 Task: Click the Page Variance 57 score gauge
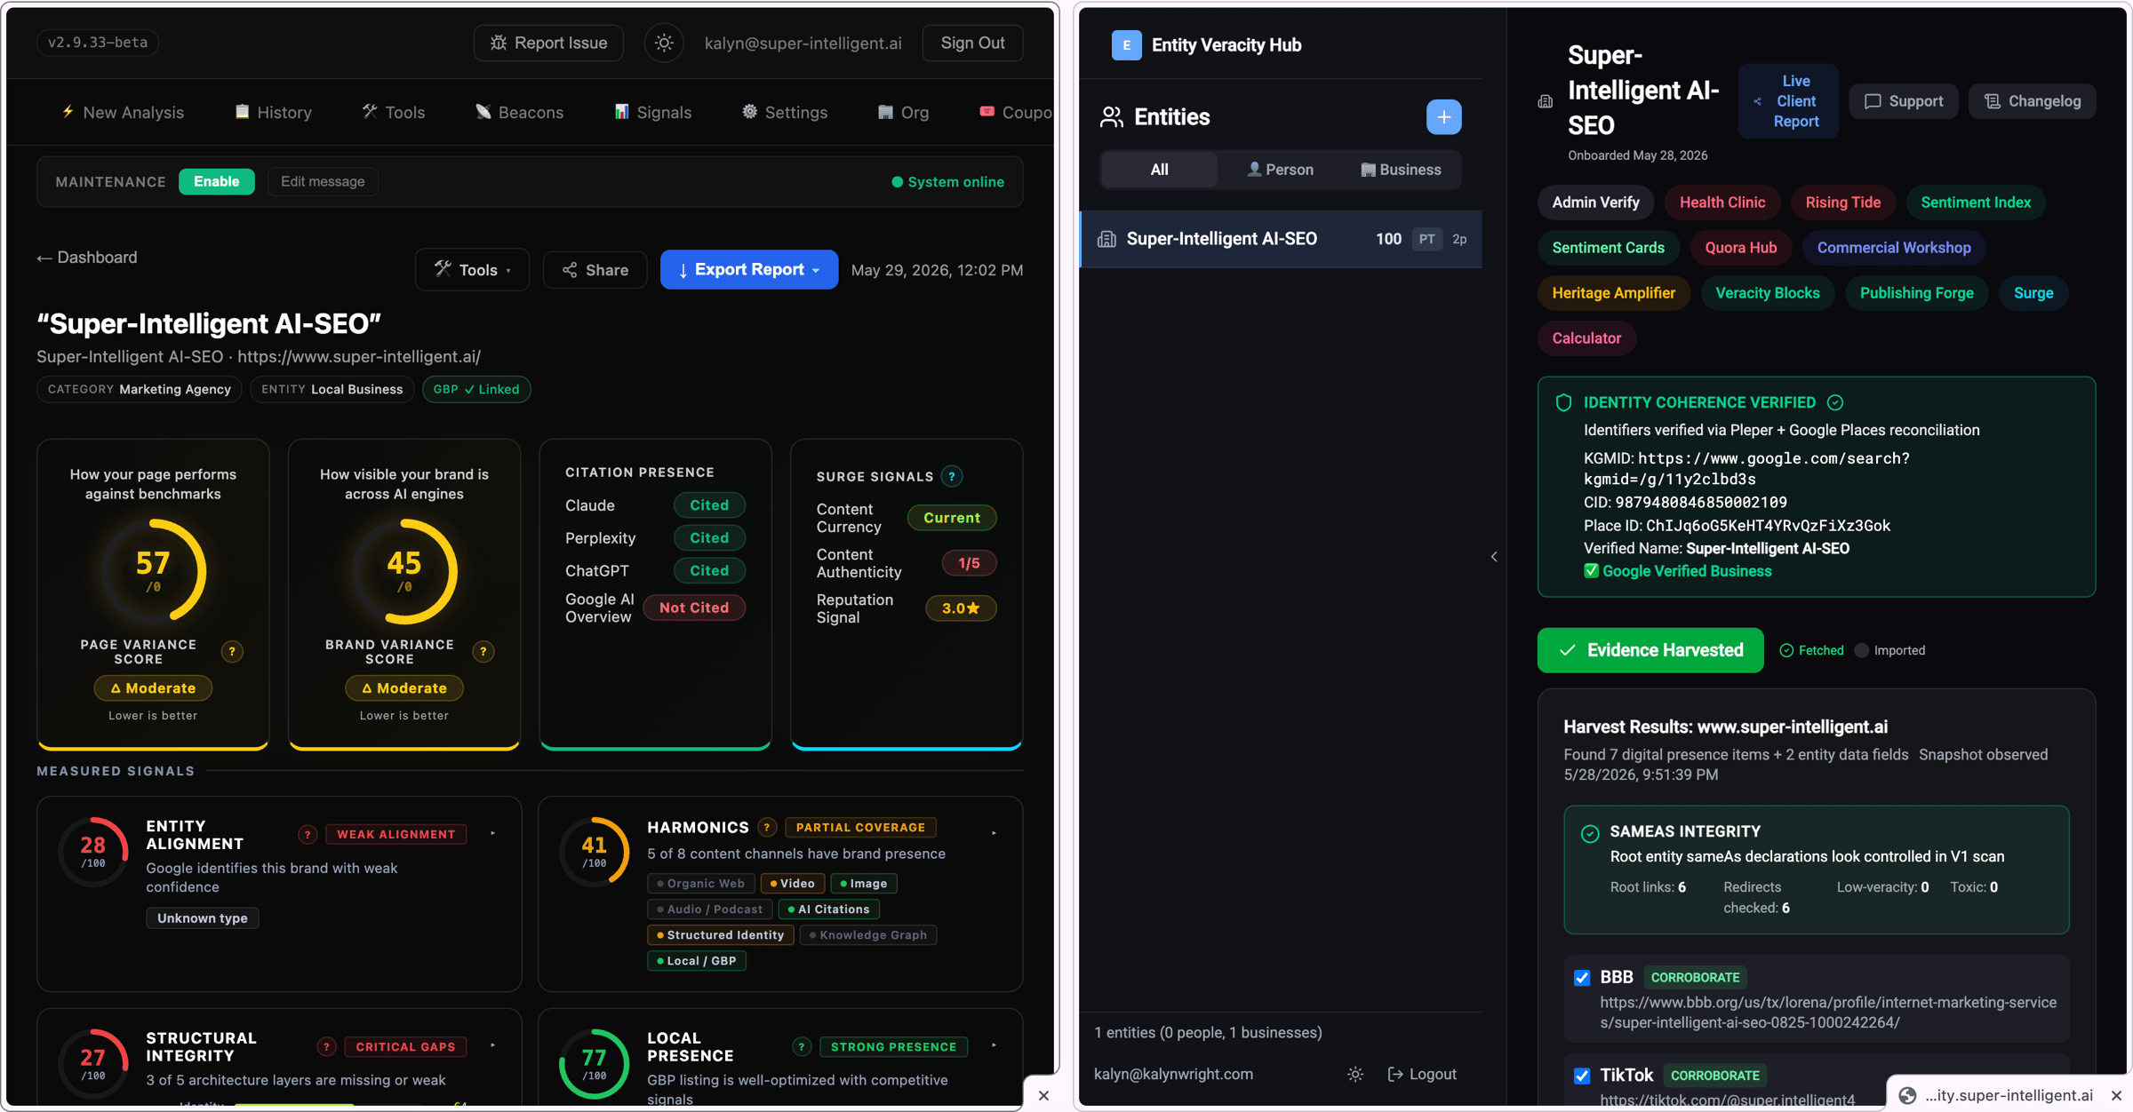tap(153, 571)
